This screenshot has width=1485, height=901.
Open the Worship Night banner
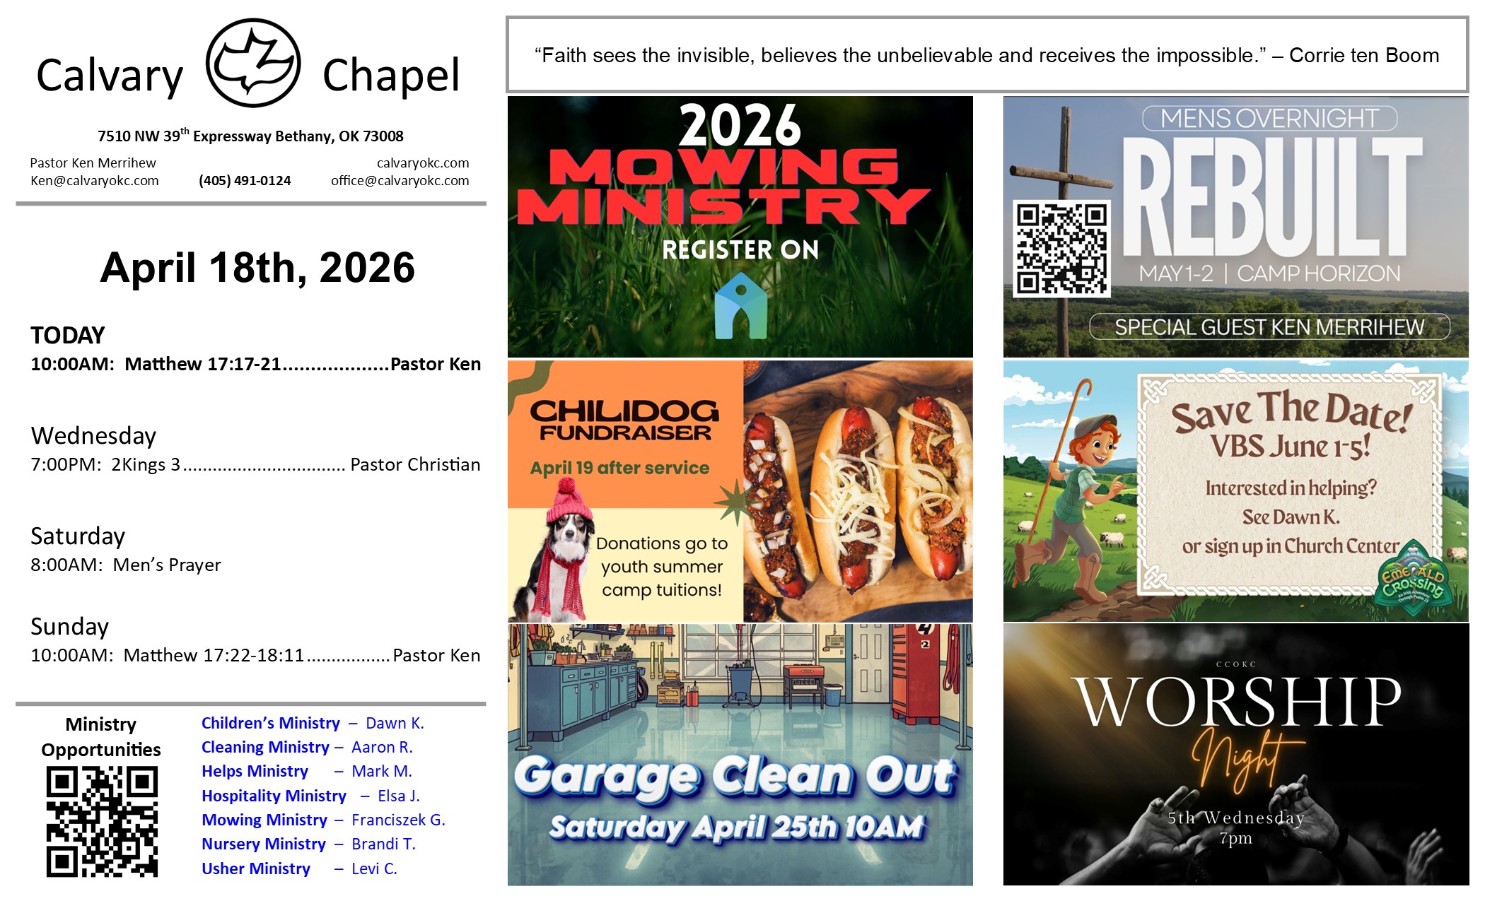(x=1235, y=755)
